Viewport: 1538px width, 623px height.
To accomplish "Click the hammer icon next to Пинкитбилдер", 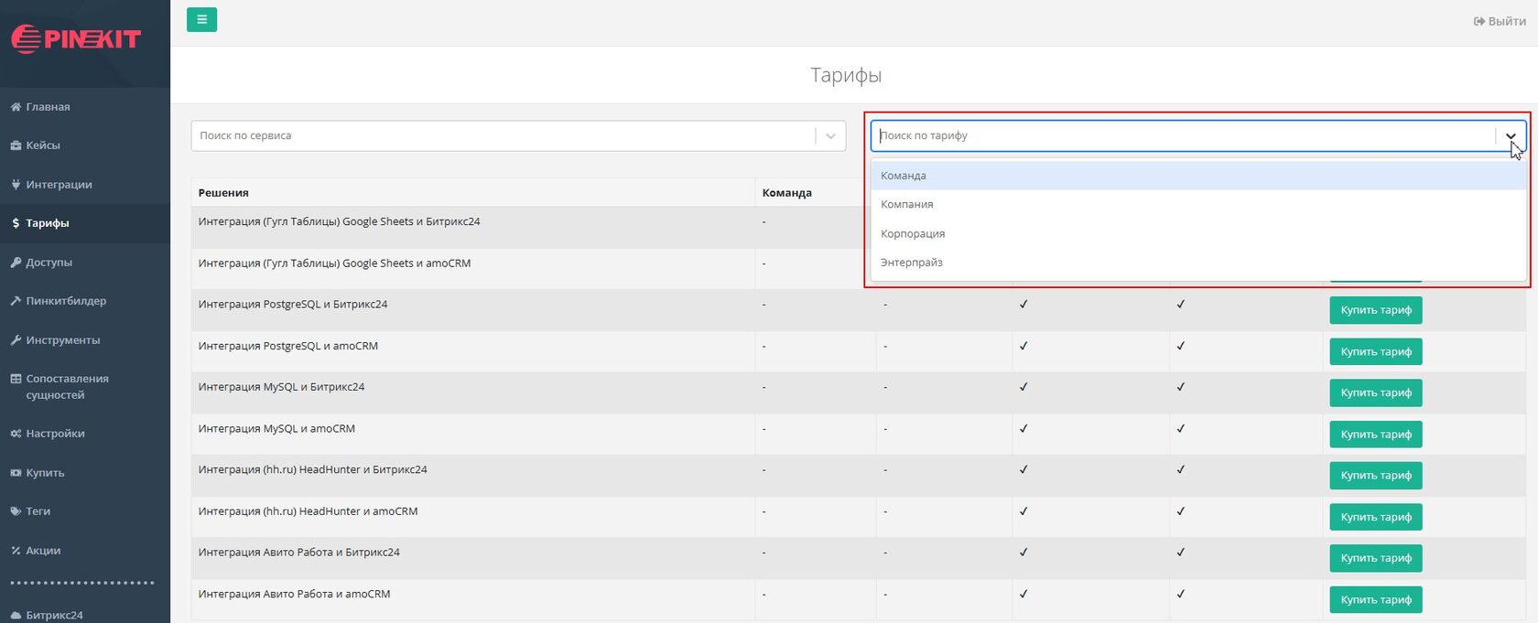I will click(16, 301).
